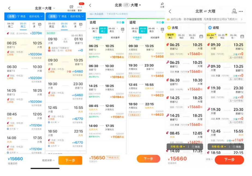
Task: Tap 返程 筛选 on right app's floating bar
Action: [237, 147]
